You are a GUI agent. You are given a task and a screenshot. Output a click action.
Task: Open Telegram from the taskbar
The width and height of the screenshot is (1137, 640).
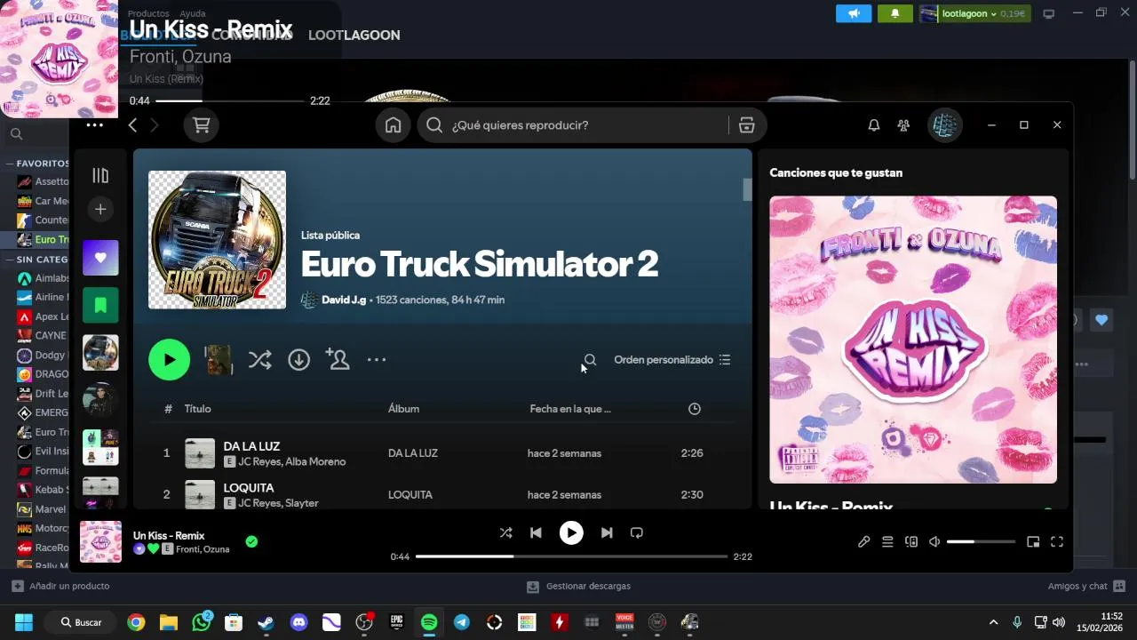[462, 622]
